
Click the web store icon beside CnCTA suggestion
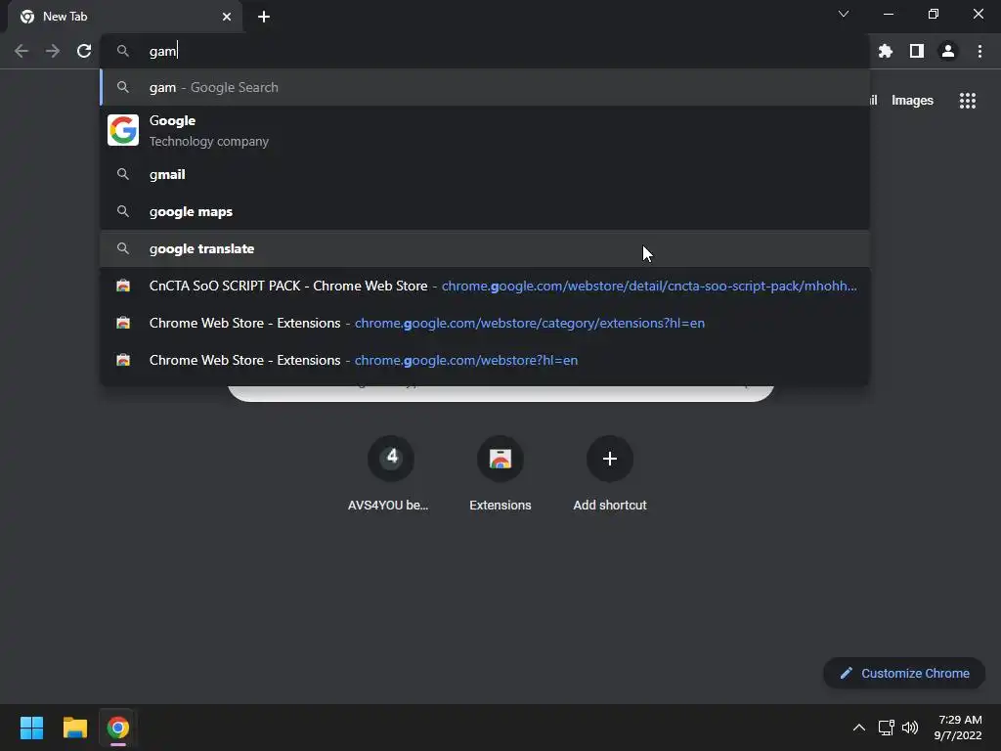click(x=123, y=286)
